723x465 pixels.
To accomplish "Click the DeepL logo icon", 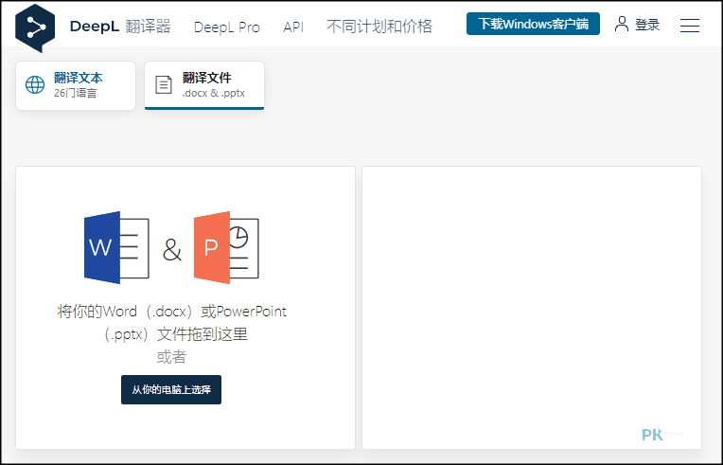I will (x=35, y=28).
